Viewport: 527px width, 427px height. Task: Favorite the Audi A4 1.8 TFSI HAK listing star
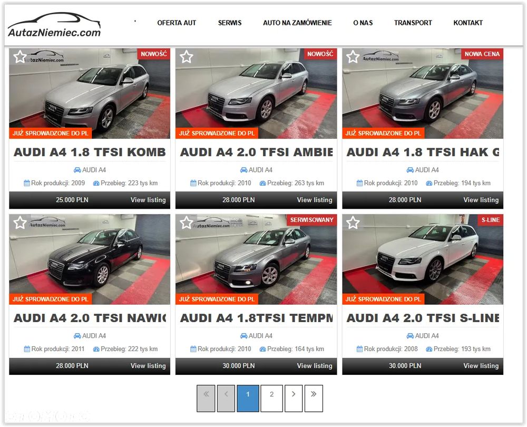point(353,57)
